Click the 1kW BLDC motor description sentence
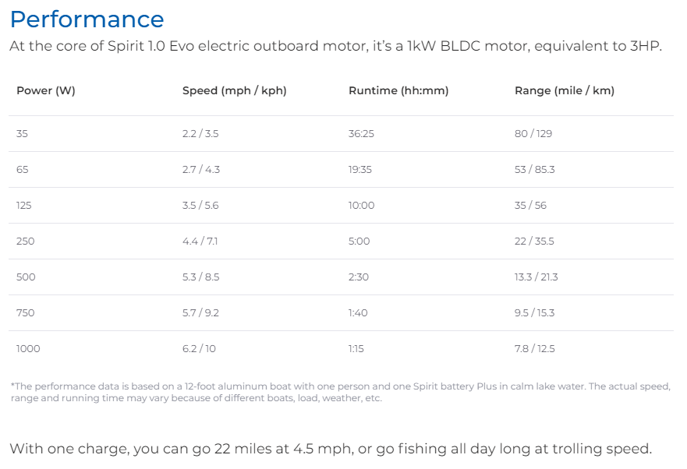 point(335,46)
